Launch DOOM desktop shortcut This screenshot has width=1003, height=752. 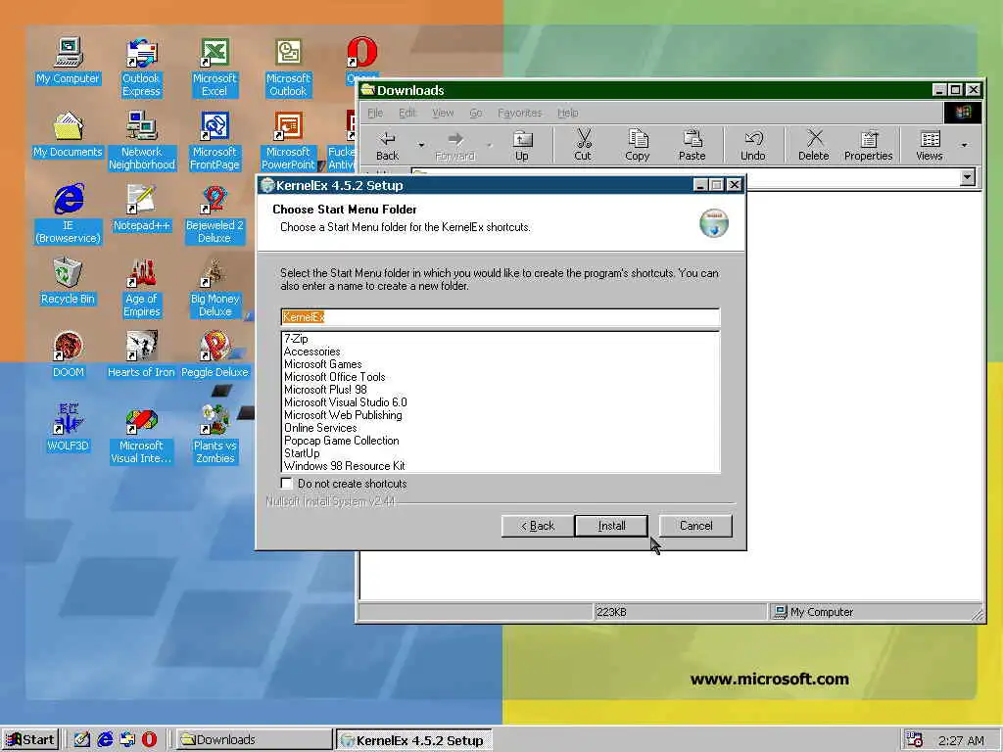click(68, 355)
